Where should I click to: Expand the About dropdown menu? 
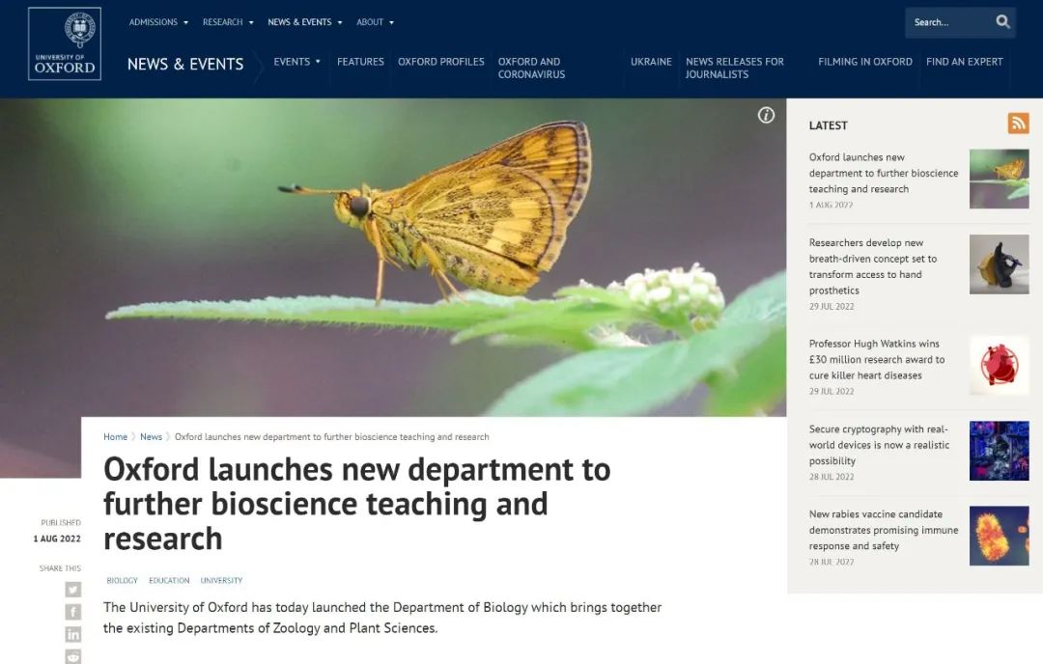tap(375, 22)
